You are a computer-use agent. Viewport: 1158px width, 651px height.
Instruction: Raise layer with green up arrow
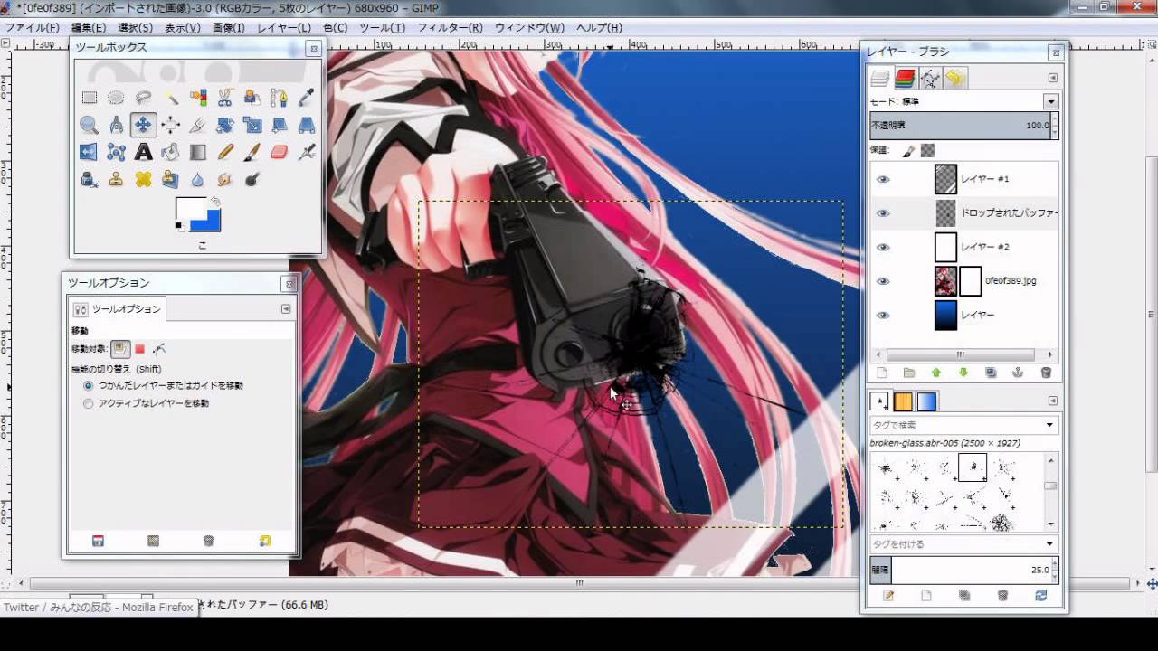tap(936, 373)
